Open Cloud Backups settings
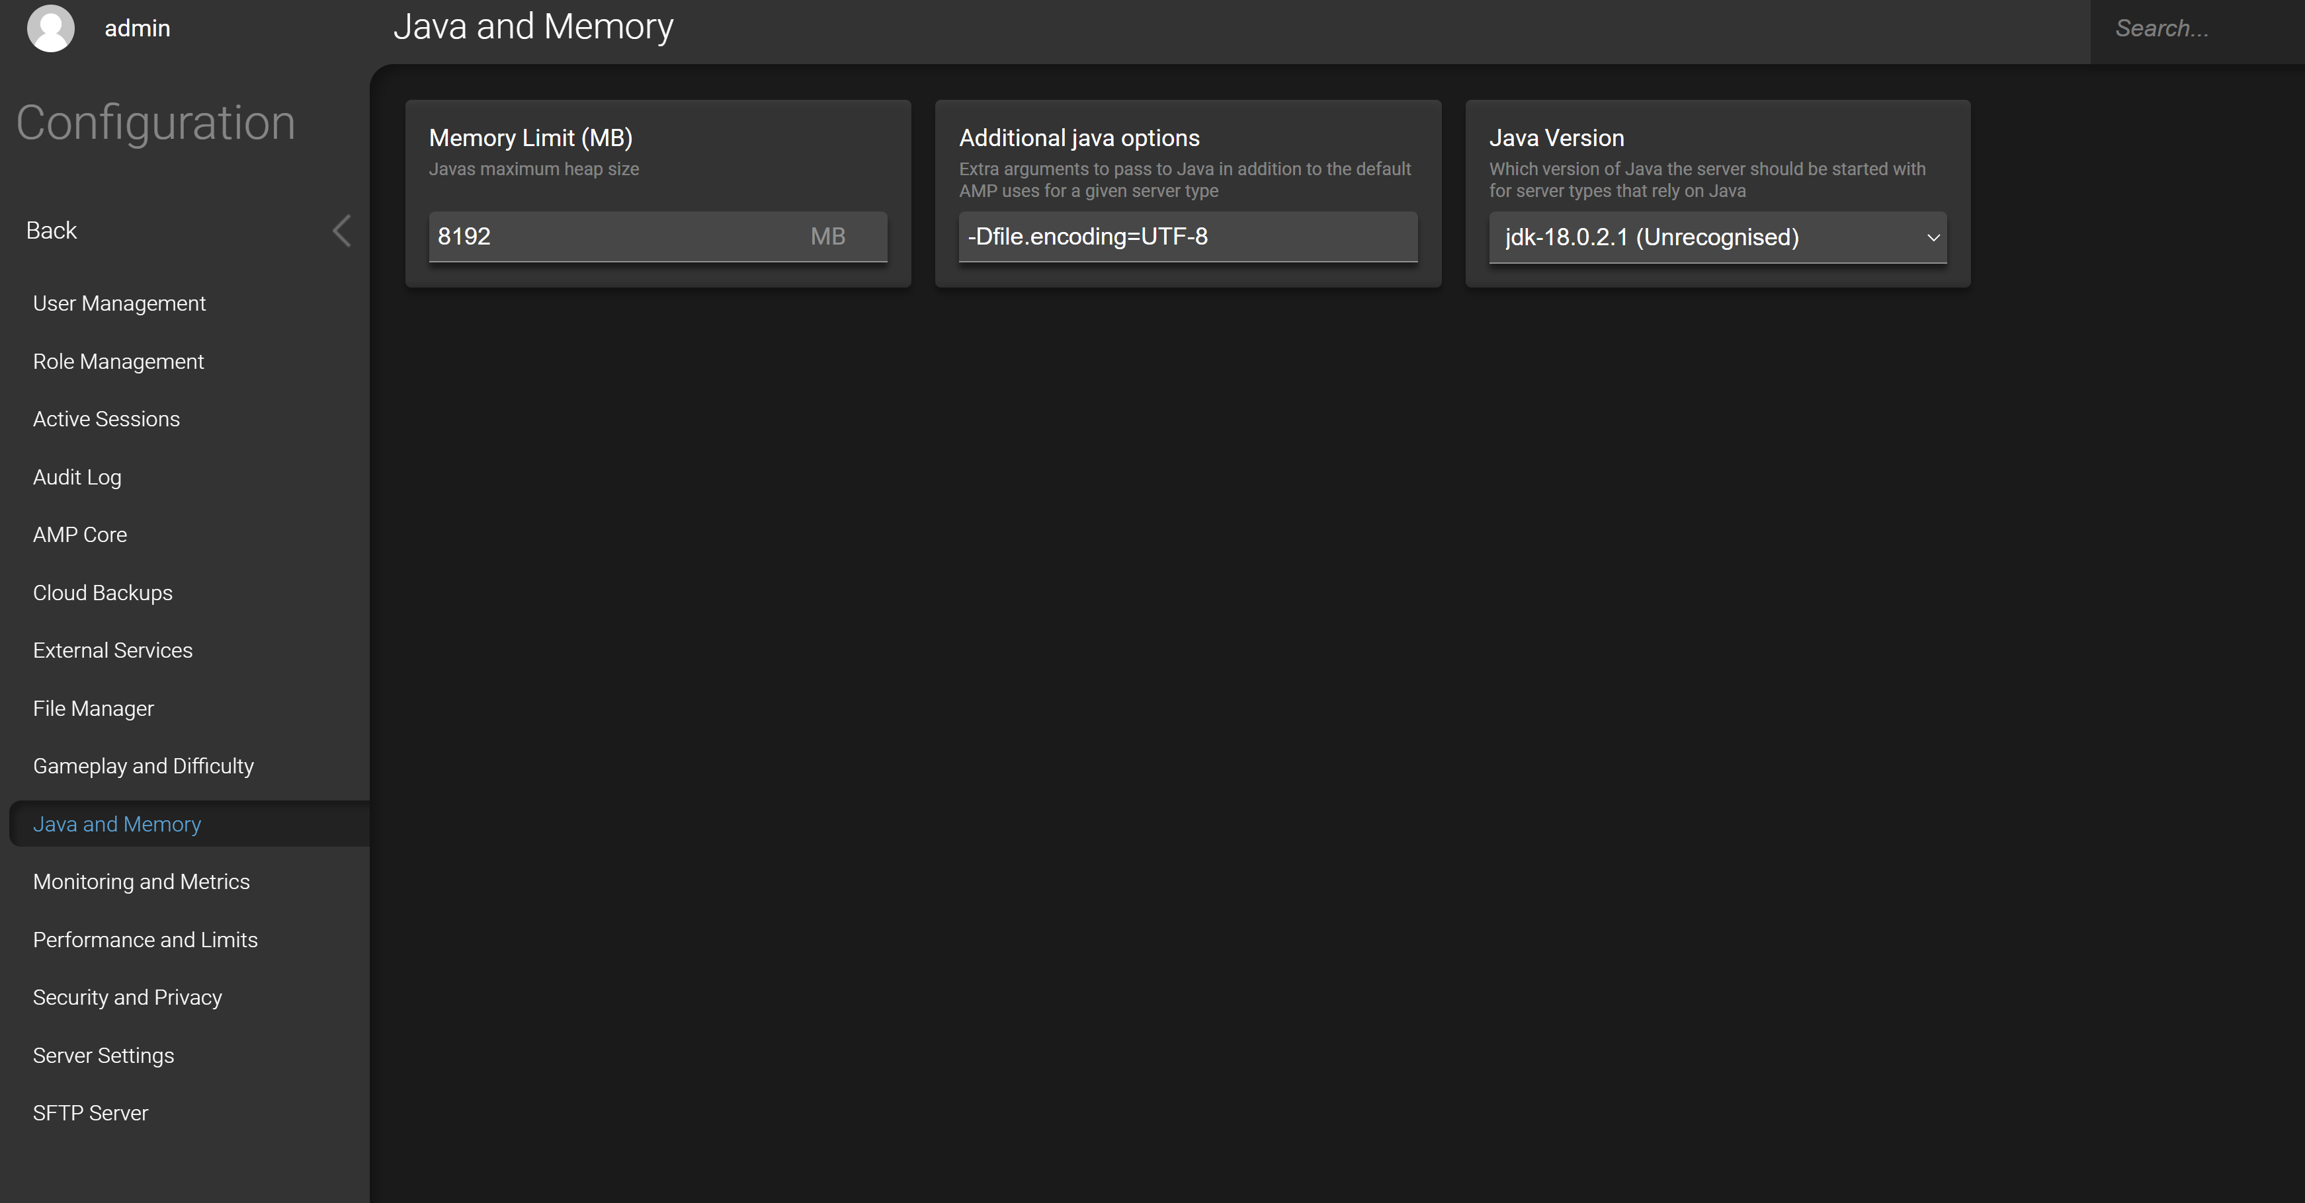The height and width of the screenshot is (1203, 2305). (103, 592)
